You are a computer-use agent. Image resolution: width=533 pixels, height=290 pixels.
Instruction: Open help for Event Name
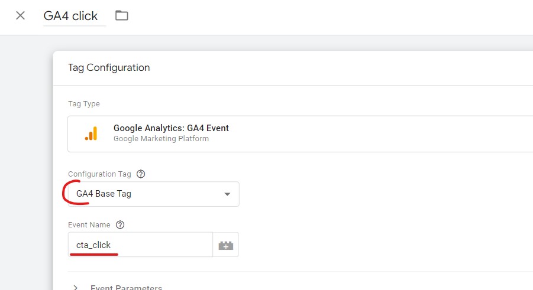(x=120, y=225)
